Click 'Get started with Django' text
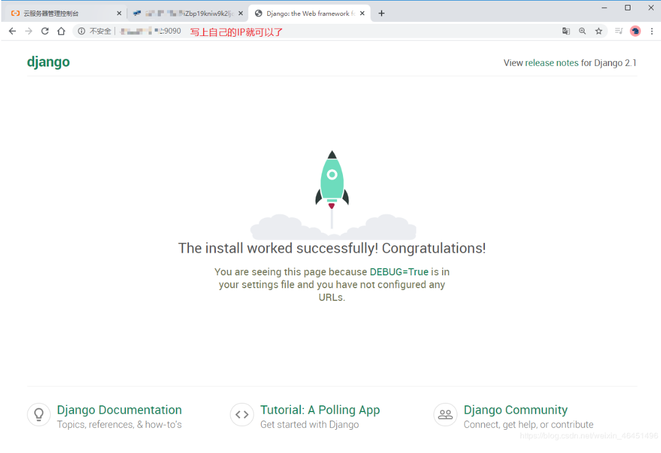This screenshot has height=453, width=661. pos(309,425)
